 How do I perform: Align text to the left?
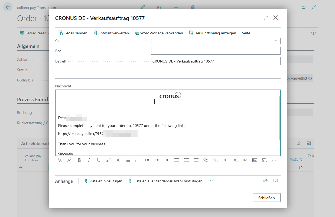(177, 160)
